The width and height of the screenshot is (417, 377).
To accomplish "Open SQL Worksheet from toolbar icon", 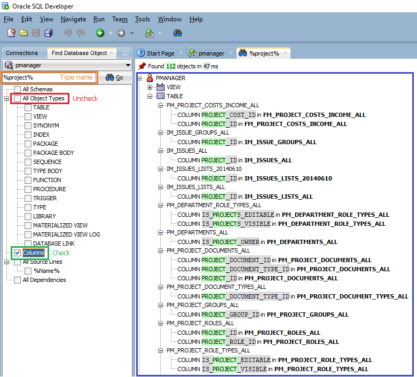I will (x=150, y=33).
